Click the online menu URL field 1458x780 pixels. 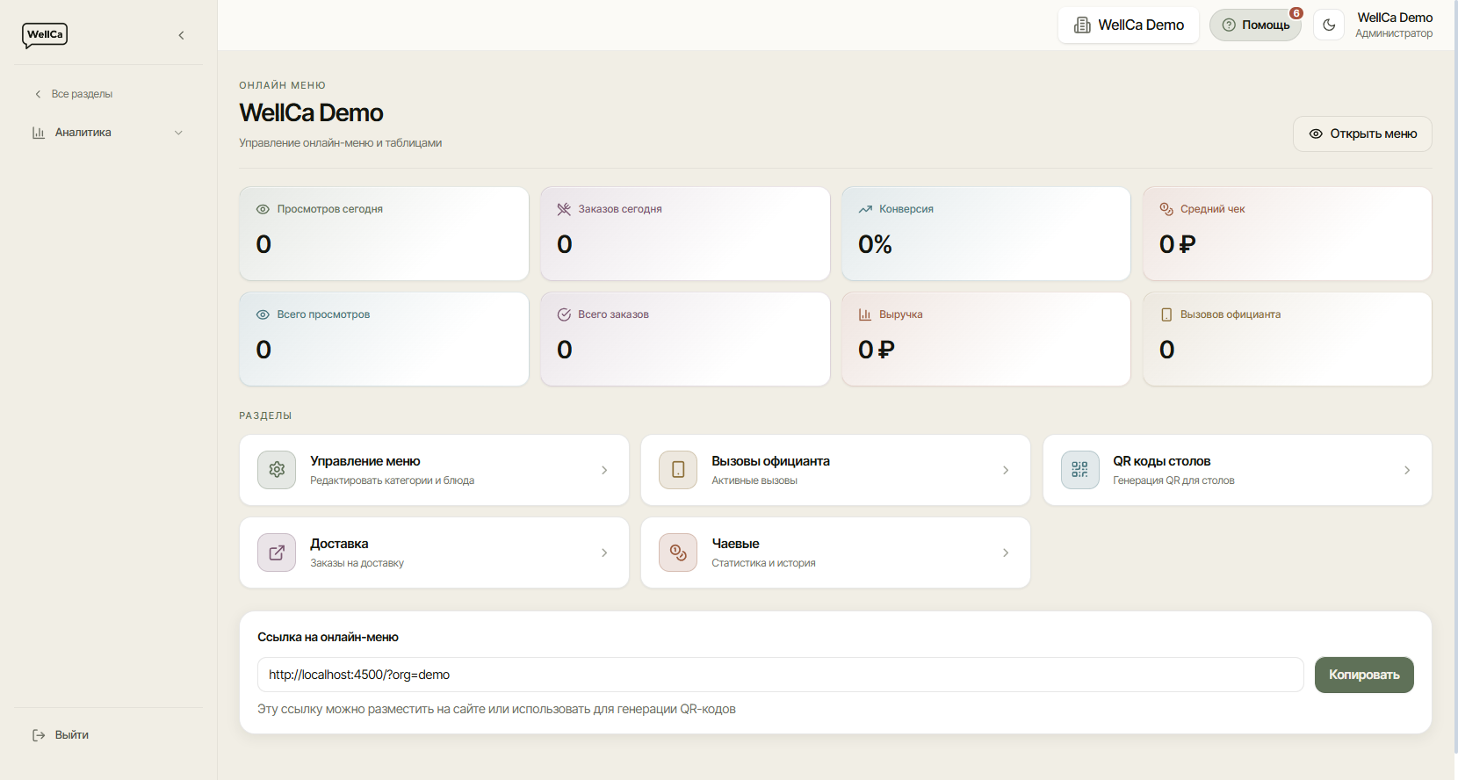[x=780, y=675]
